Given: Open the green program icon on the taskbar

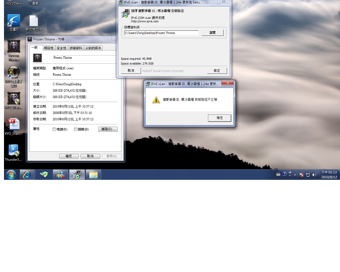Looking at the screenshot, I should pyautogui.click(x=44, y=175).
